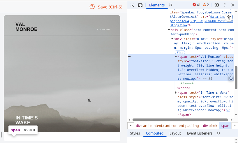This screenshot has height=143, width=238.
Task: Toggle the device toolbar emulation icon
Action: point(140,5)
